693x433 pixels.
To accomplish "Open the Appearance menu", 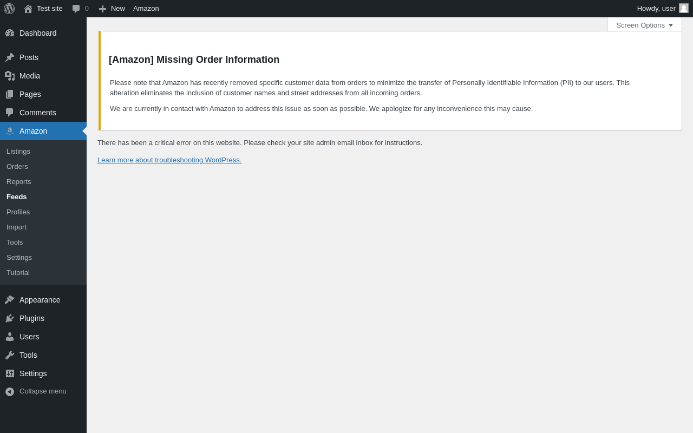I will [x=43, y=300].
